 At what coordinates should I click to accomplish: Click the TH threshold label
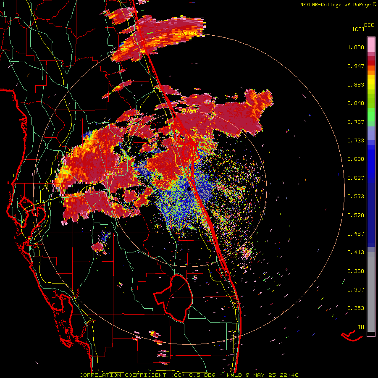pyautogui.click(x=361, y=327)
